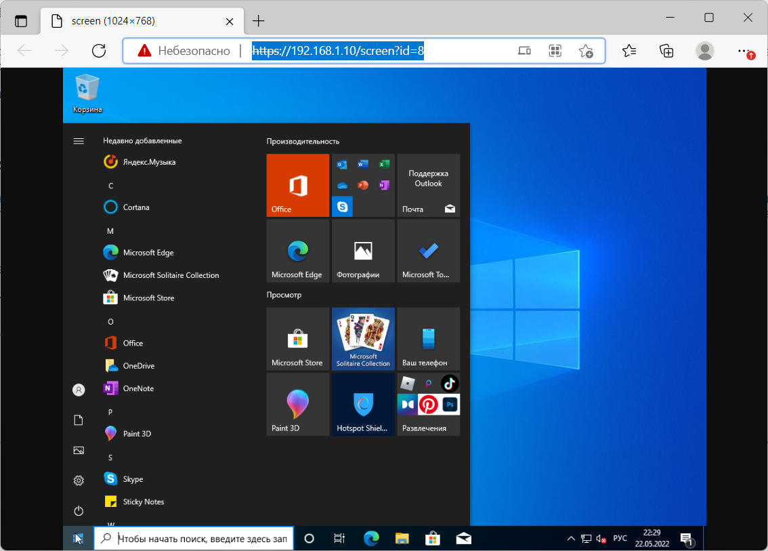Switch input language РУС indicator
The image size is (768, 551).
620,538
